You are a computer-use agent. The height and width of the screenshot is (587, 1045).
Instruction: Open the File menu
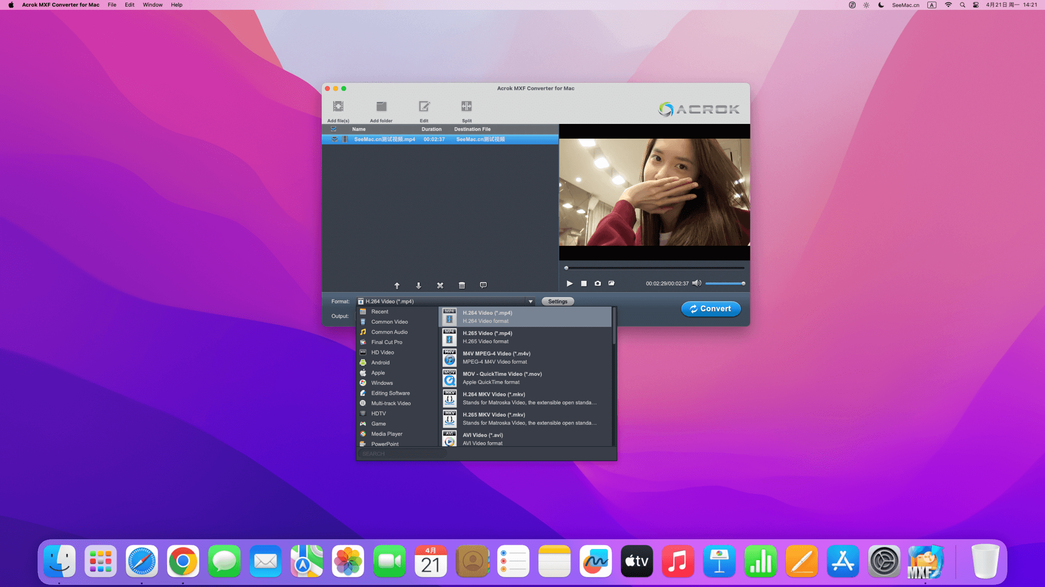112,5
